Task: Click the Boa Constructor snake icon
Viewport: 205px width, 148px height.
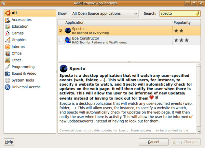Action: (x=68, y=40)
